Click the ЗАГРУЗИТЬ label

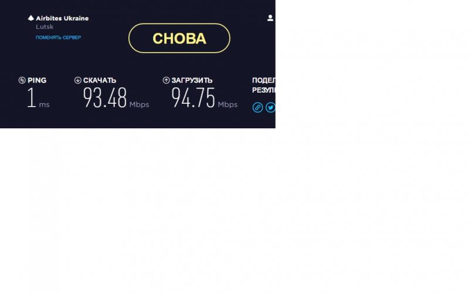click(x=192, y=80)
